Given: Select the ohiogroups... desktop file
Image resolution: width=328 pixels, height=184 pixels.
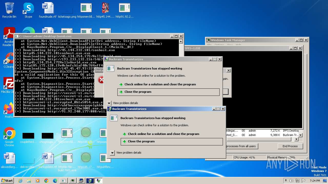Looking at the screenshot, I should pos(48,138).
